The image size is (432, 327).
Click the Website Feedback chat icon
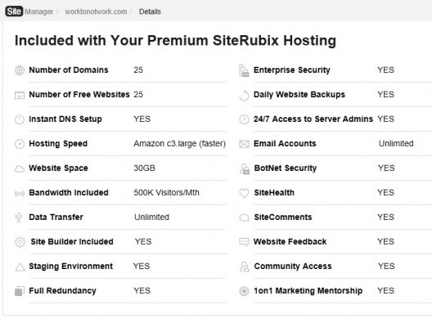244,242
